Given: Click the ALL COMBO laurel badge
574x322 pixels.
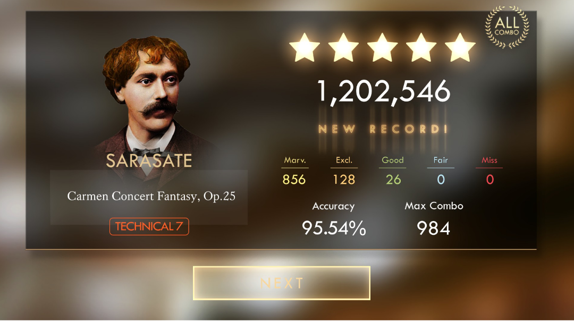Looking at the screenshot, I should pos(507,27).
